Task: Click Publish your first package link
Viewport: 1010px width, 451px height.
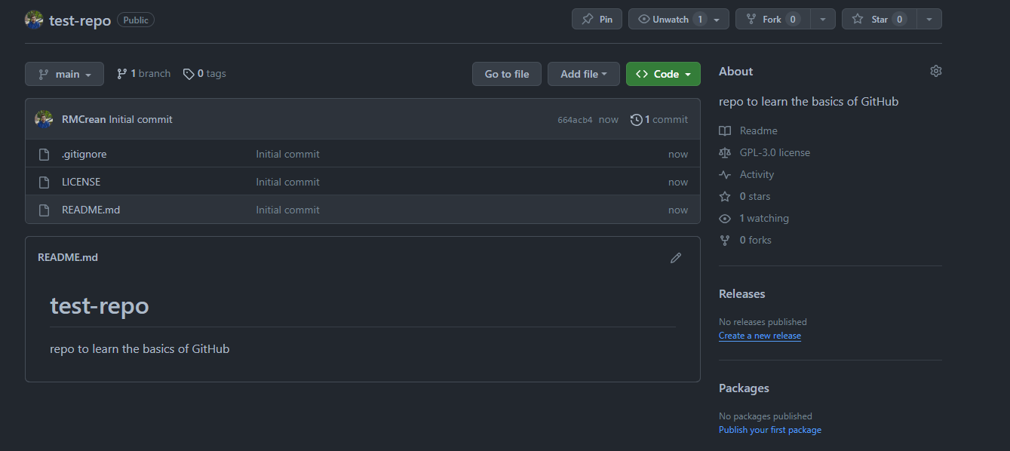Action: 770,430
